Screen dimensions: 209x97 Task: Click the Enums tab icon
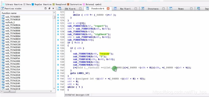(171, 9)
